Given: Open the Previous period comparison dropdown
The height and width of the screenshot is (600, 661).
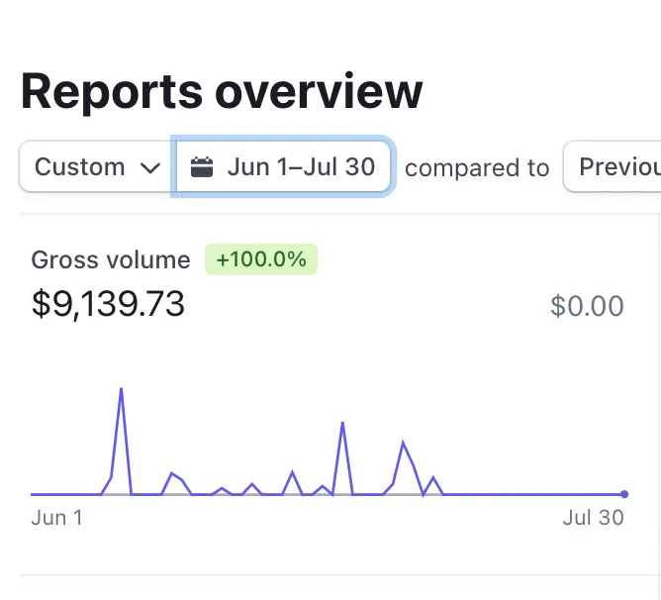Looking at the screenshot, I should (x=613, y=166).
